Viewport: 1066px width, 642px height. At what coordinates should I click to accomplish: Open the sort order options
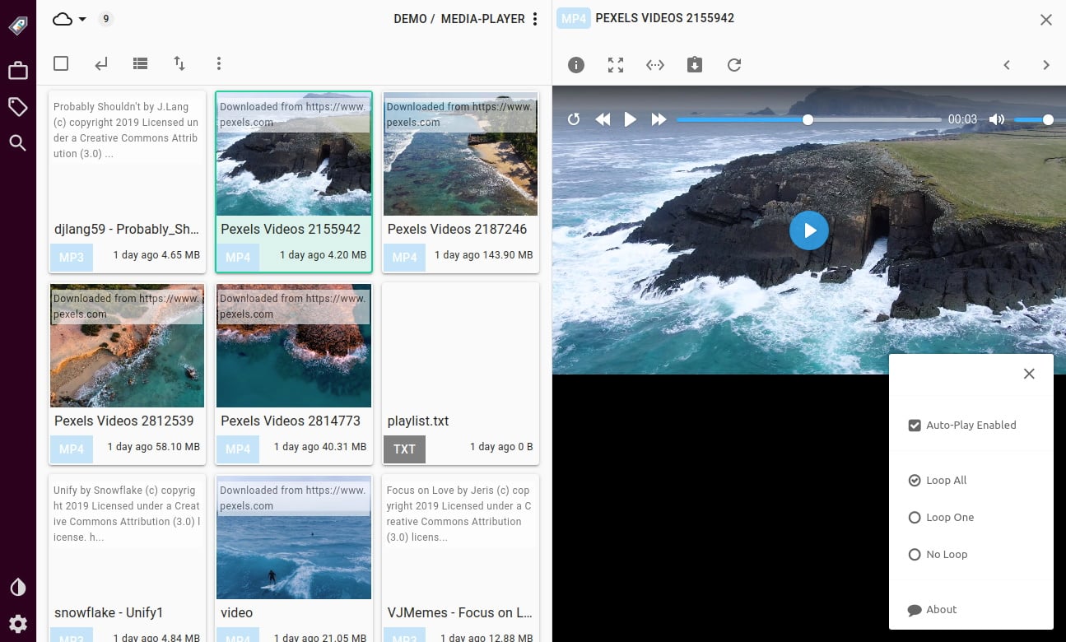tap(179, 63)
